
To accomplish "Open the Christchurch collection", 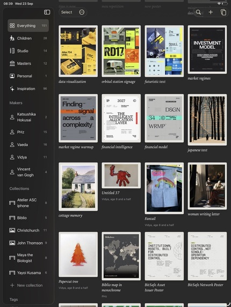I will pyautogui.click(x=28, y=230).
